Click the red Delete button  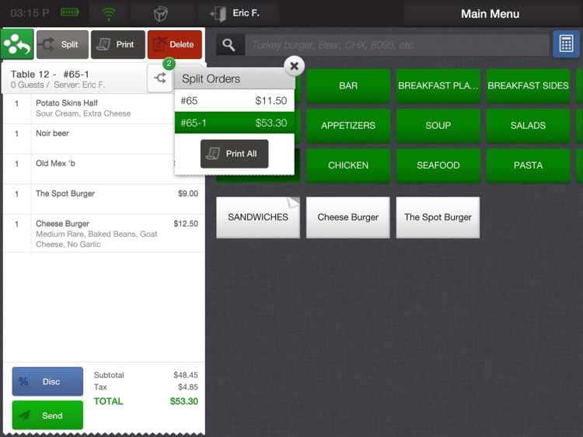pyautogui.click(x=175, y=44)
